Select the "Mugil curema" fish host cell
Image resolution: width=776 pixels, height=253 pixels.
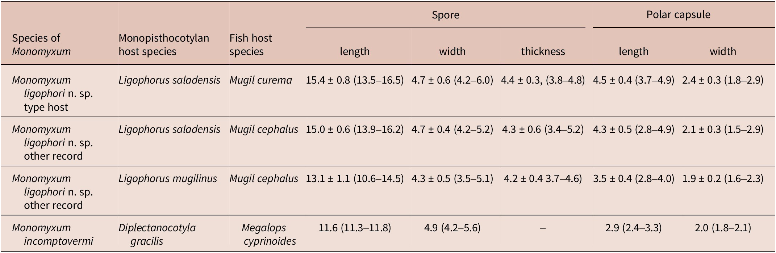(260, 80)
